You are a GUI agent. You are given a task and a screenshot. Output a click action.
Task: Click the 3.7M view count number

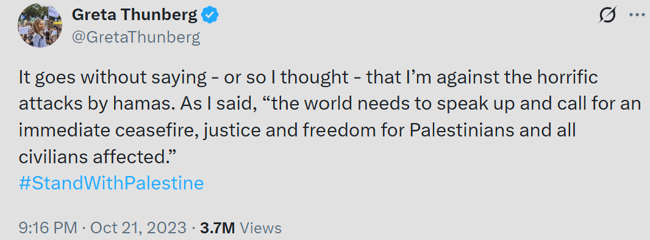pyautogui.click(x=218, y=228)
